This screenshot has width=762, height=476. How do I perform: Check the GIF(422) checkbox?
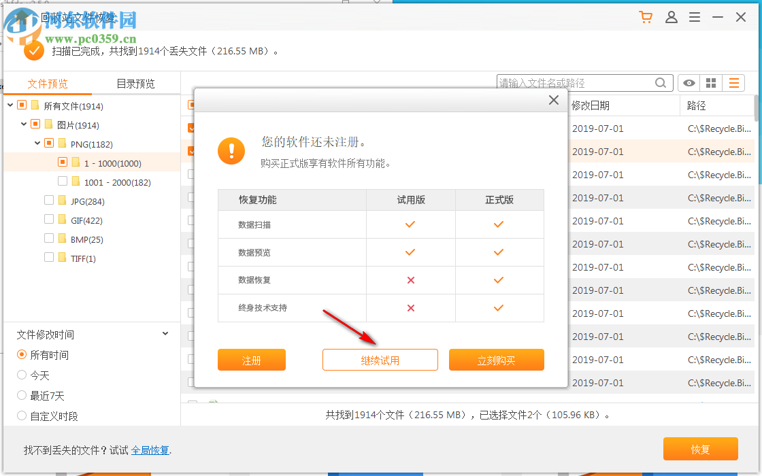pyautogui.click(x=48, y=220)
